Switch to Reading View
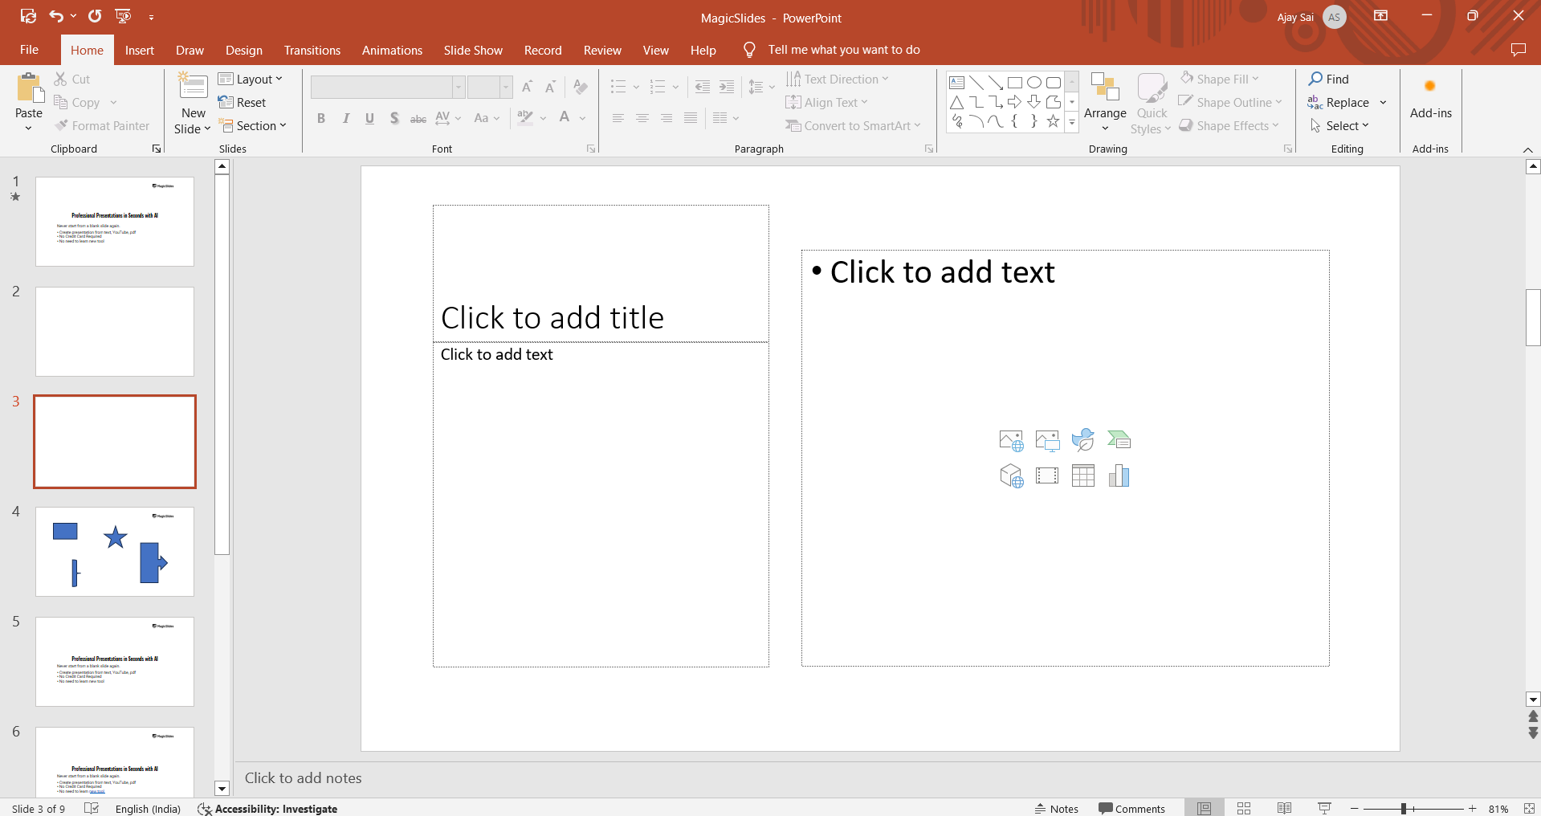Screen dimensions: 1541x816 click(1284, 808)
